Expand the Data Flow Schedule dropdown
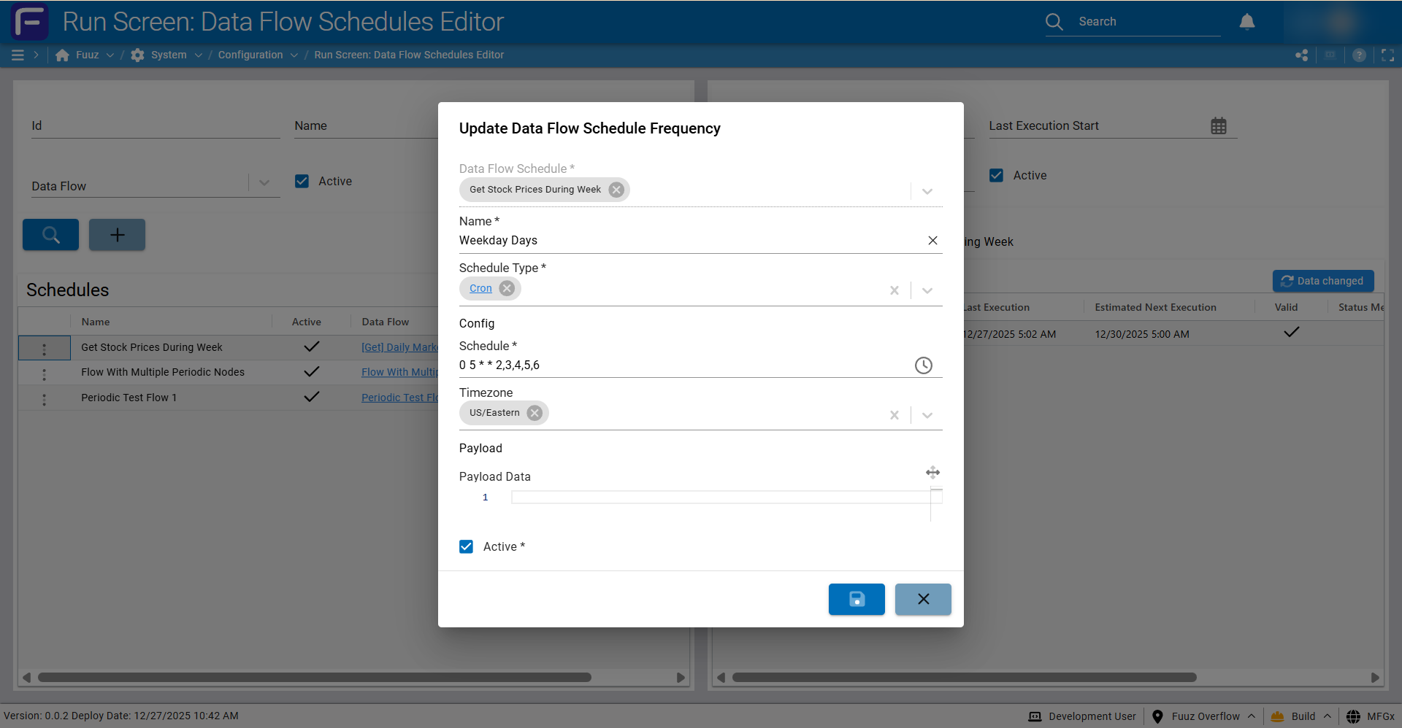 927,191
